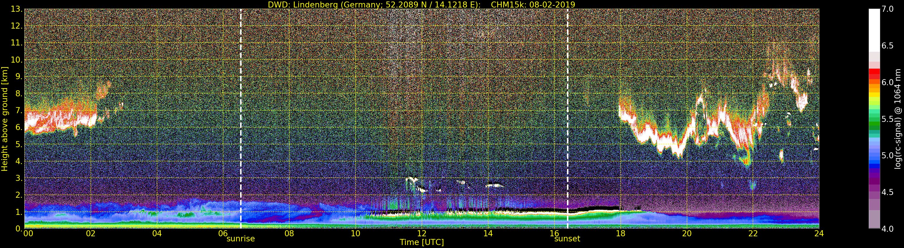The image size is (904, 248).
Task: Click the height axis tick label '2.'
Action: click(19, 195)
